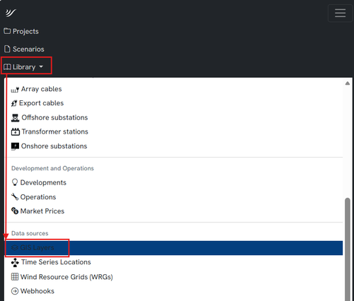
Task: Click the Onshore substations icon
Action: pyautogui.click(x=15, y=146)
